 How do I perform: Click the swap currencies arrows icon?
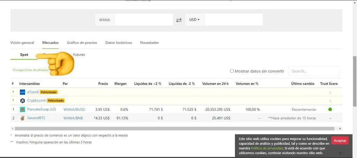pyautogui.click(x=179, y=20)
